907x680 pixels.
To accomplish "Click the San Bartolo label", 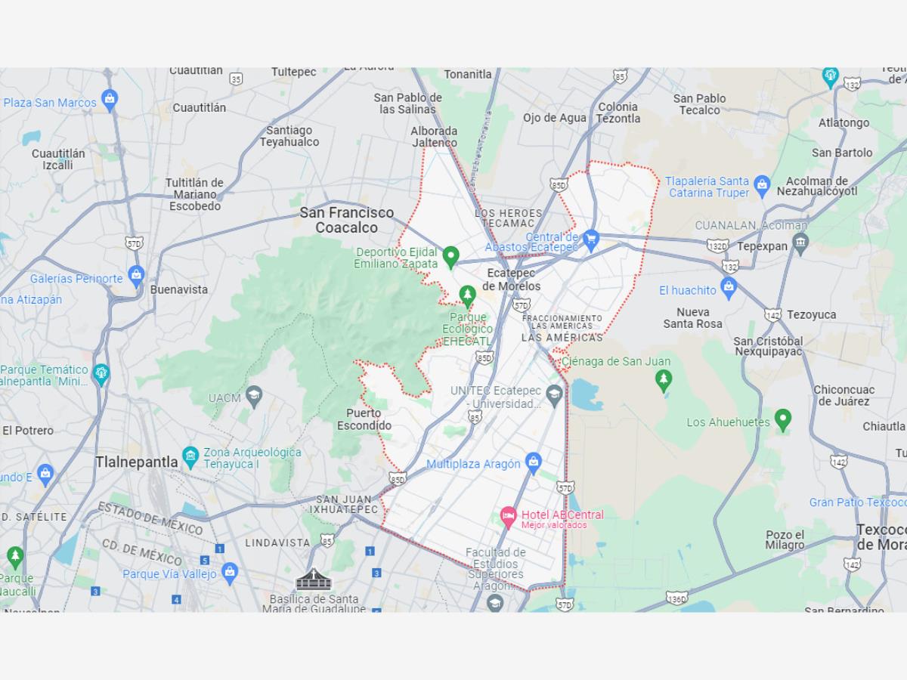I will pos(842,153).
